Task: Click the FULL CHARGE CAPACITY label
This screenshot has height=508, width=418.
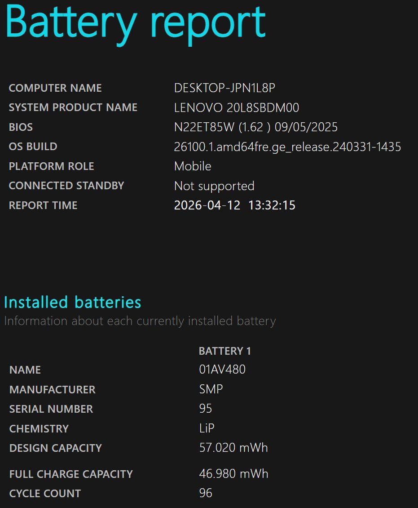Action: [x=71, y=474]
